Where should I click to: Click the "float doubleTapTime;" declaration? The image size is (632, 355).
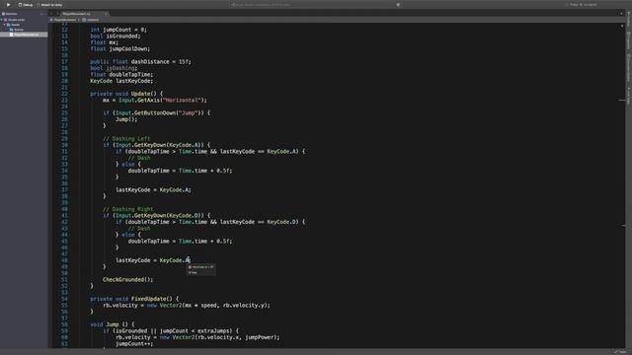click(x=121, y=75)
